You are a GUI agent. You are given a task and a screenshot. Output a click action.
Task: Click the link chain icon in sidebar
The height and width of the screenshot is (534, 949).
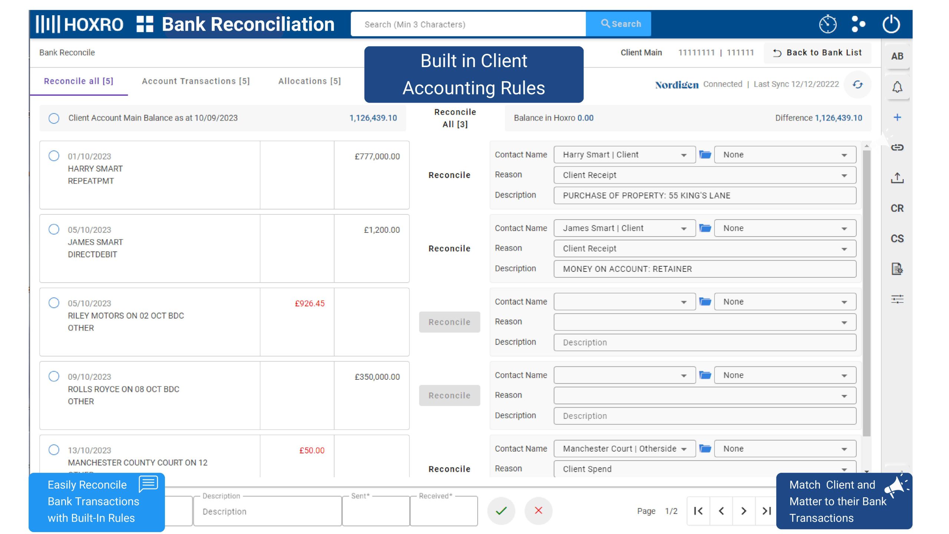[x=897, y=148]
